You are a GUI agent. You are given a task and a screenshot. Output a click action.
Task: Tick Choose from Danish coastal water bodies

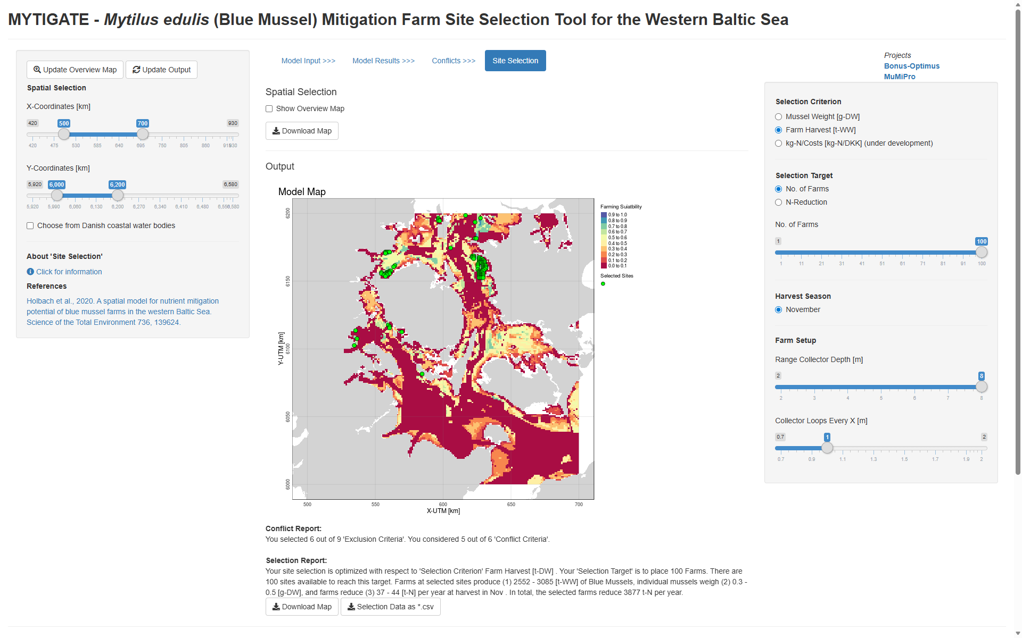[x=30, y=226]
